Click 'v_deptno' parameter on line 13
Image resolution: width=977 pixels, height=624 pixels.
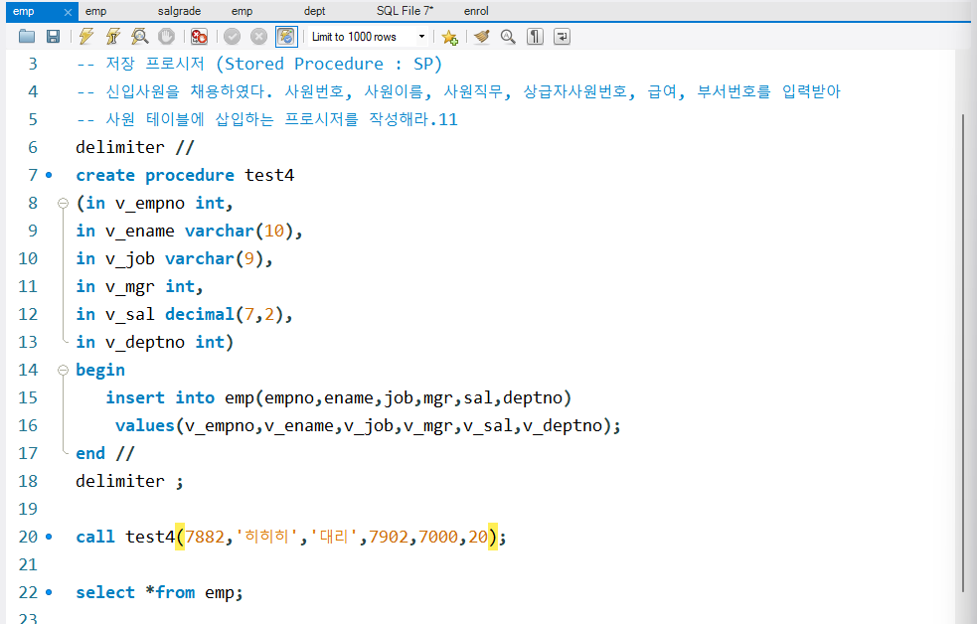[144, 343]
